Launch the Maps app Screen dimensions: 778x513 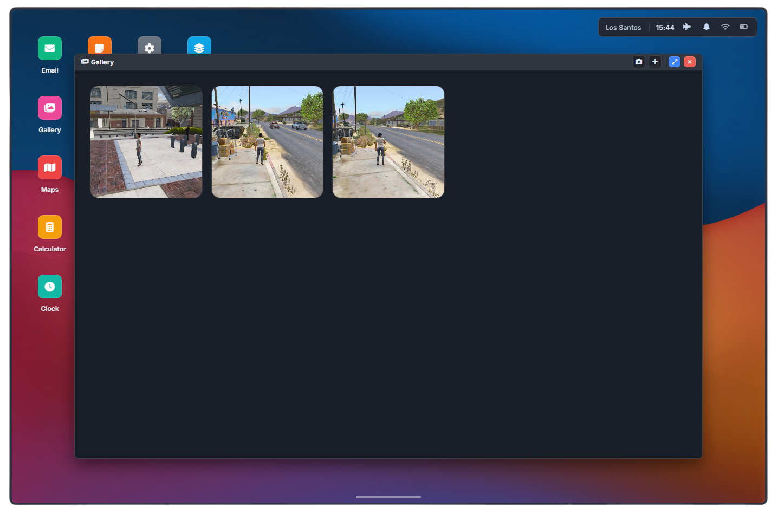pos(50,167)
